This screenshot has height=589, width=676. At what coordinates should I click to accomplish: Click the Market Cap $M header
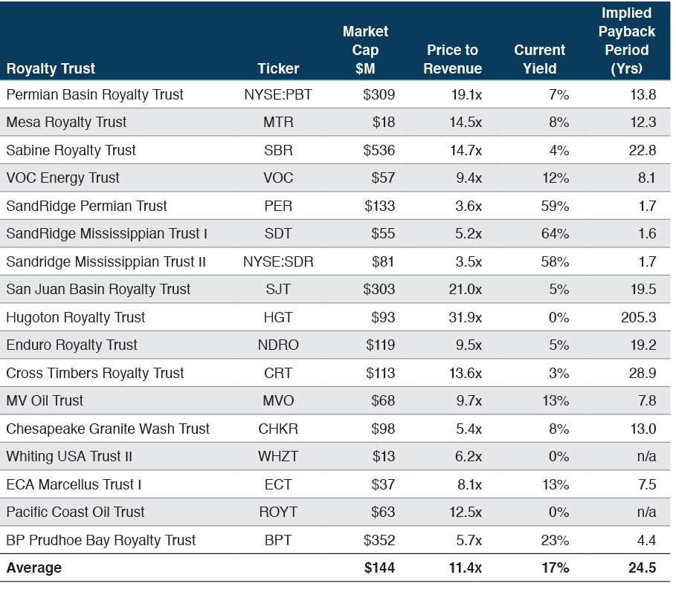coord(365,50)
